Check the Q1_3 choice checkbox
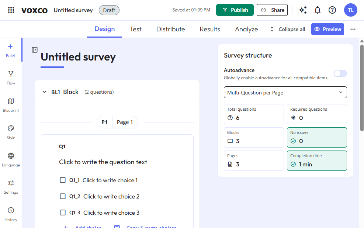This screenshot has height=228, width=364. pyautogui.click(x=63, y=213)
